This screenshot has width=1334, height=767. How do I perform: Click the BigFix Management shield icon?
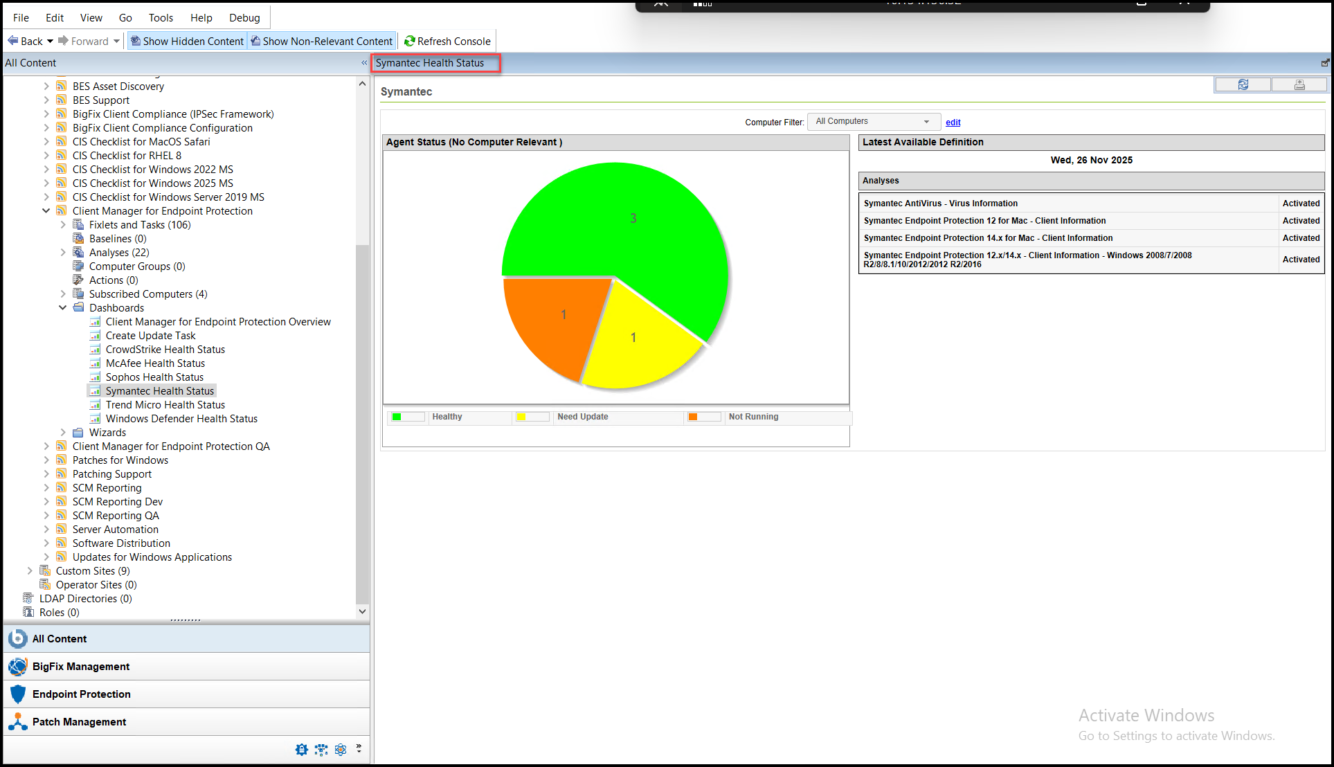pos(17,666)
